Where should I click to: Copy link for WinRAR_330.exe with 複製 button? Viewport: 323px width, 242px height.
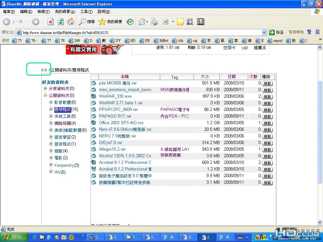(267, 96)
